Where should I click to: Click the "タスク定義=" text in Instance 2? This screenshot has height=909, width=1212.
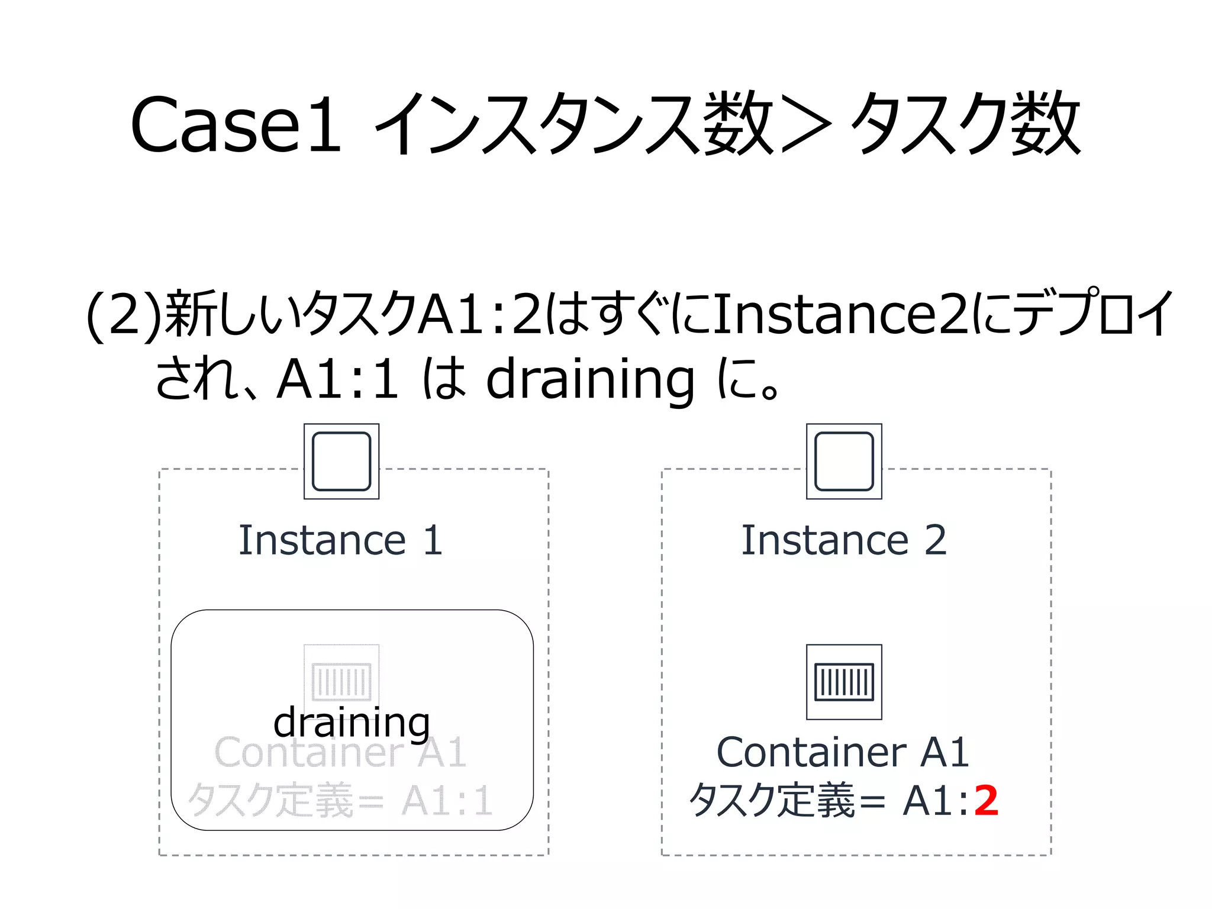[787, 801]
